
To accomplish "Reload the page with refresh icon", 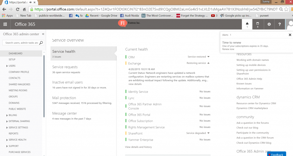I will pos(17,9).
